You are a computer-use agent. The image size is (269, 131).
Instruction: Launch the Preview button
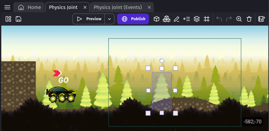(89, 19)
